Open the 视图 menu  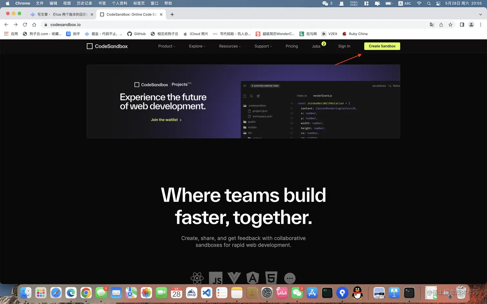click(x=67, y=3)
